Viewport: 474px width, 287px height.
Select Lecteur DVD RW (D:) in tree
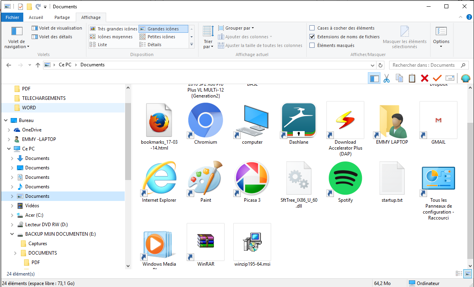[x=46, y=225]
